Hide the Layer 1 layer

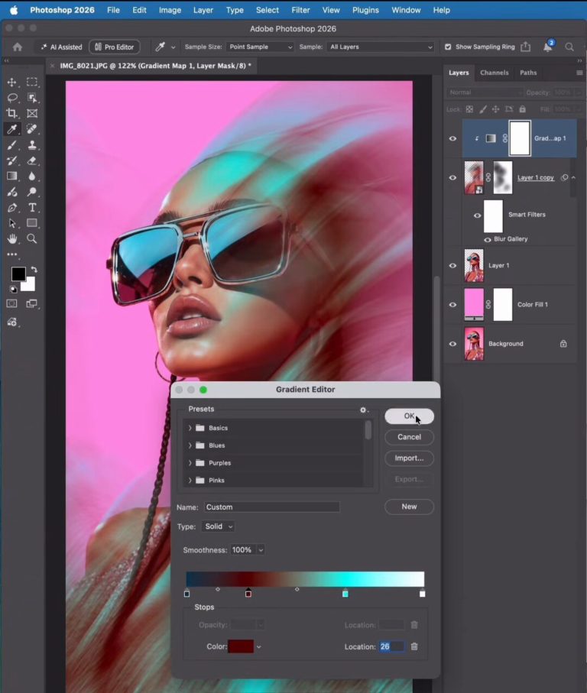click(x=452, y=266)
